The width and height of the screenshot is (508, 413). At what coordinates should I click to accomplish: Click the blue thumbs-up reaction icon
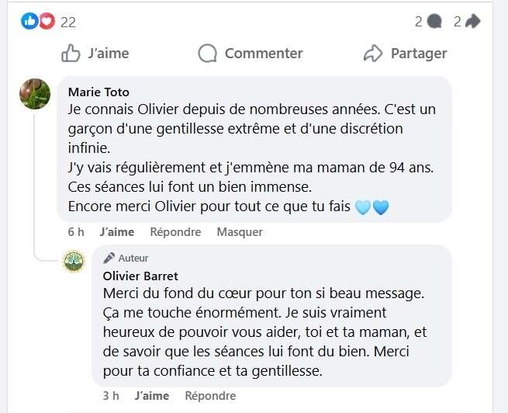pyautogui.click(x=30, y=22)
